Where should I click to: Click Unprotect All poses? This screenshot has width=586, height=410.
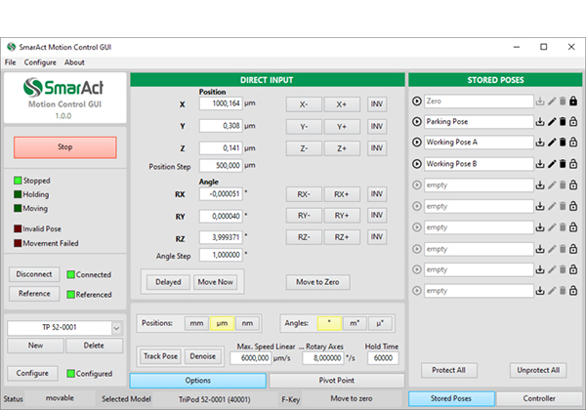click(x=538, y=370)
